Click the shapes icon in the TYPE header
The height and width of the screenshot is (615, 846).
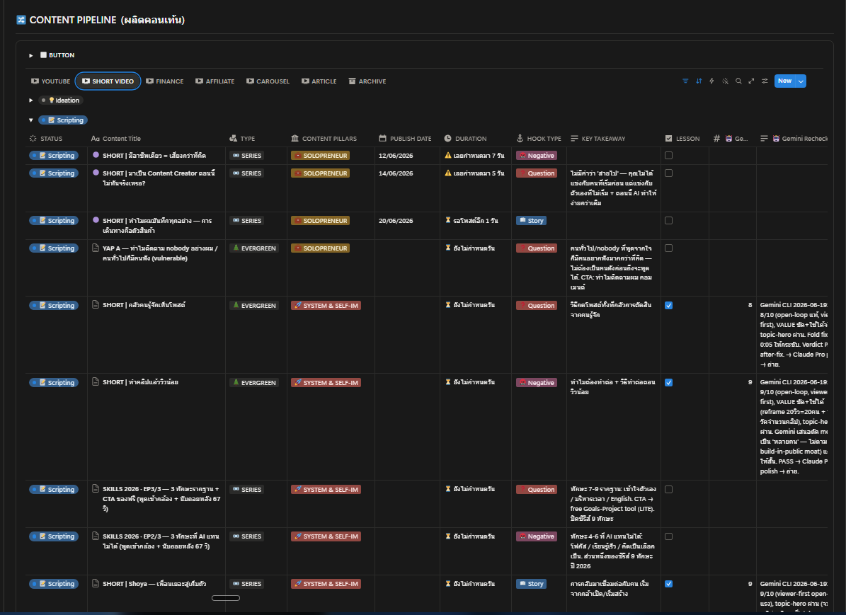(233, 139)
